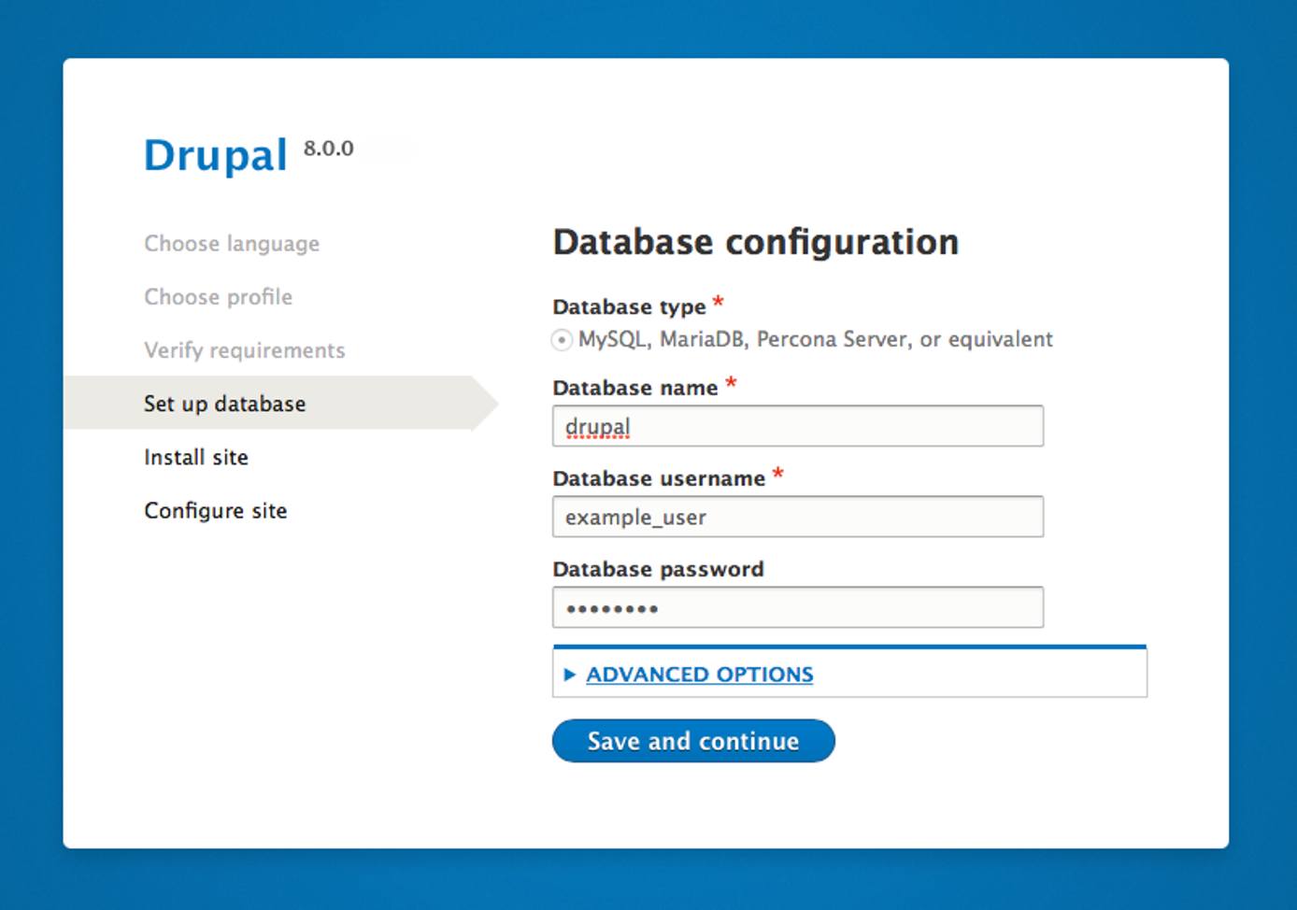Click the Database type label
This screenshot has height=910, width=1297.
click(628, 306)
